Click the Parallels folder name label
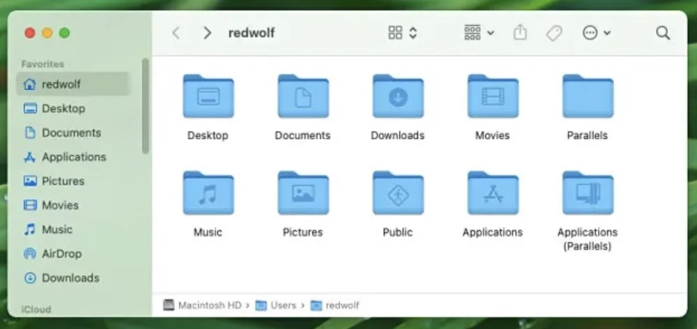The height and width of the screenshot is (329, 697). click(x=587, y=135)
